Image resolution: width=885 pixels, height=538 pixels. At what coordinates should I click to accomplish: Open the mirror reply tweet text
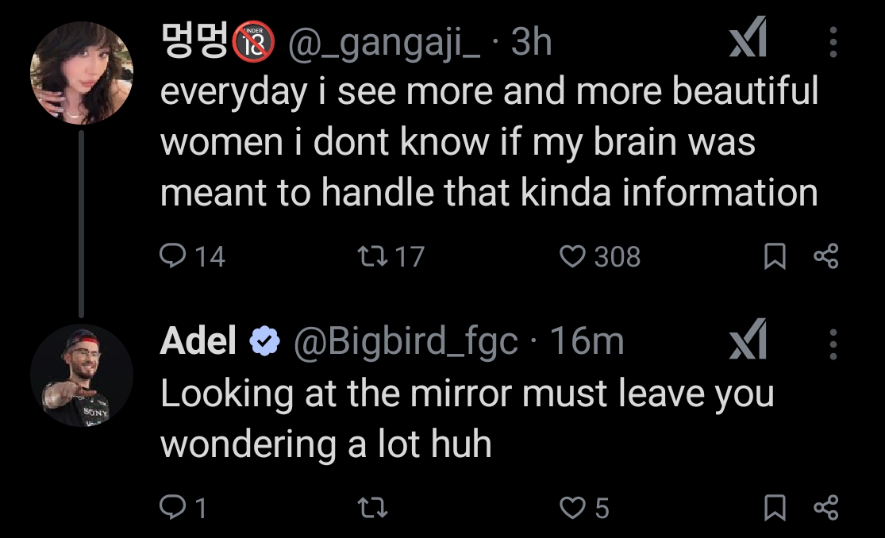(467, 418)
